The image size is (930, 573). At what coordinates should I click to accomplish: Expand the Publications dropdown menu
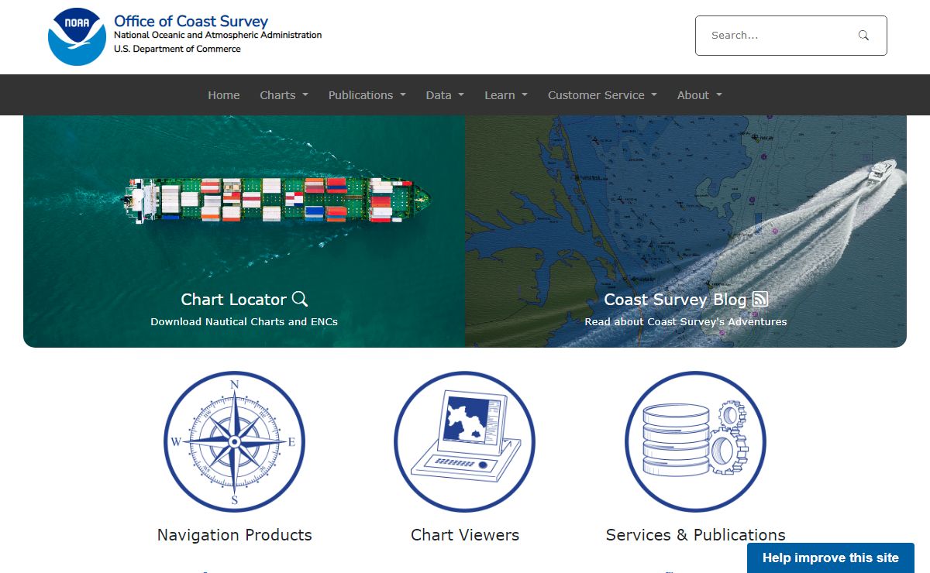(367, 95)
